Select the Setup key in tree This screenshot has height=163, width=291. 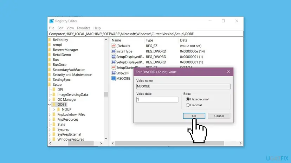[x=57, y=85]
